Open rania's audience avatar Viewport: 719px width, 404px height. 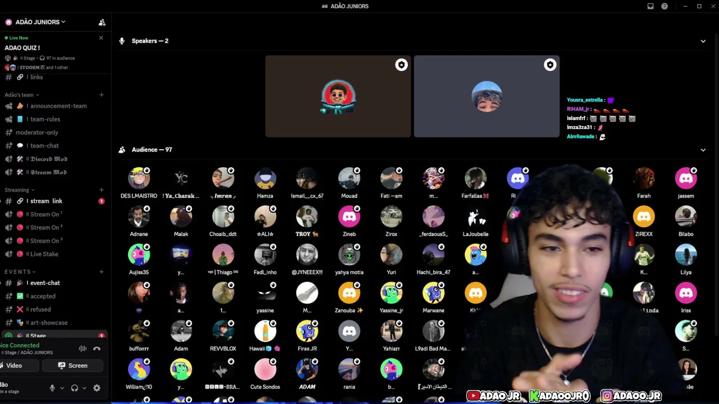click(x=349, y=369)
